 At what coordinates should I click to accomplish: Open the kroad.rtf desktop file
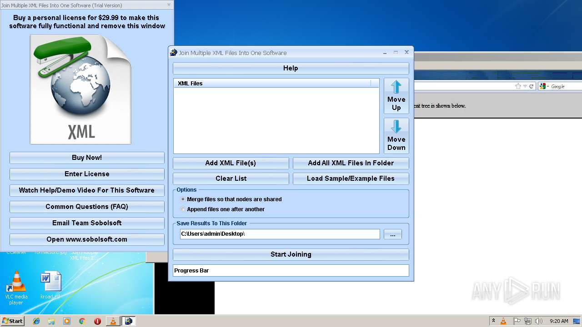pyautogui.click(x=50, y=285)
